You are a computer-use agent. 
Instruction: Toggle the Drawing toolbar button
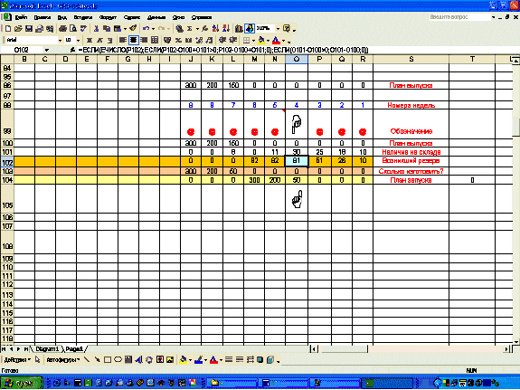click(x=250, y=29)
